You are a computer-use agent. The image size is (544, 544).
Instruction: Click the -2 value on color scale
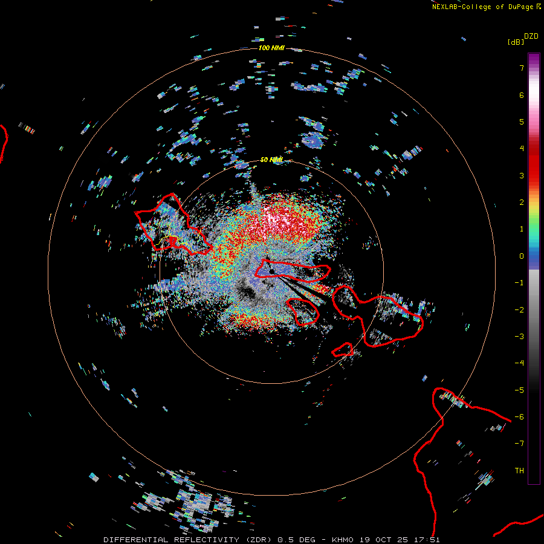[519, 310]
